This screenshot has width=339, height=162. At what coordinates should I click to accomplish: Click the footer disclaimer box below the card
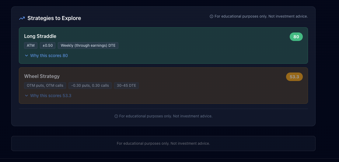(163, 143)
